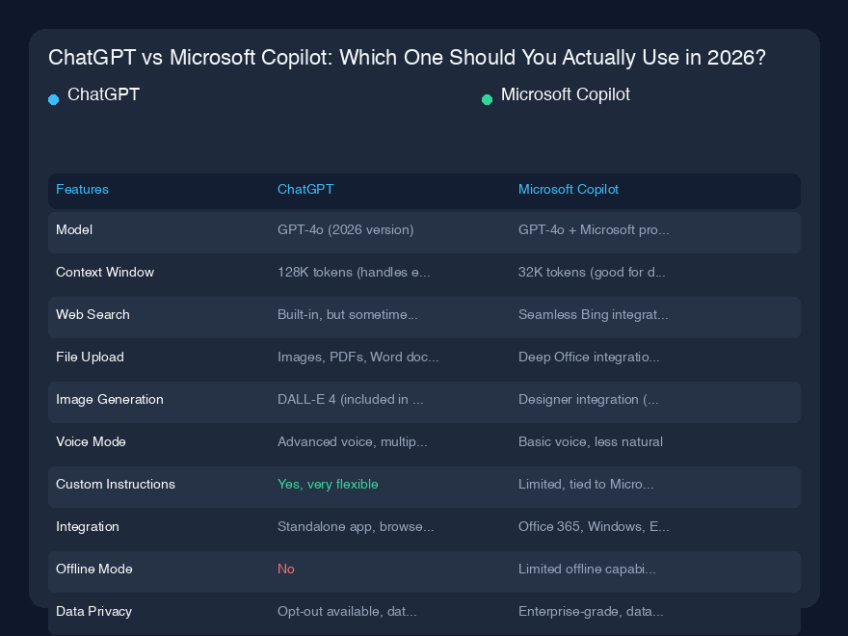Select the Web Search row label
This screenshot has width=848, height=636.
point(93,315)
